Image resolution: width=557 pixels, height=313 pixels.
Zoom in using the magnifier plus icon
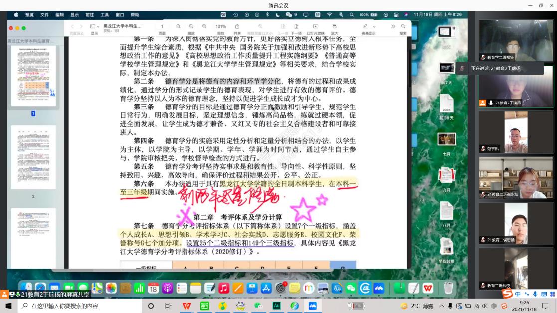pyautogui.click(x=204, y=26)
